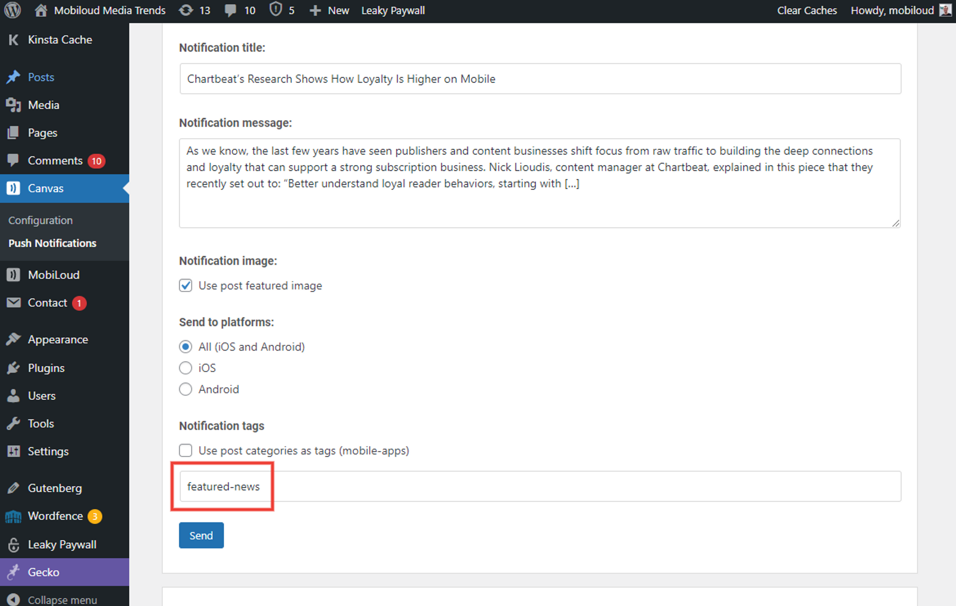The height and width of the screenshot is (606, 956).
Task: Click New in the admin bar
Action: coord(338,11)
